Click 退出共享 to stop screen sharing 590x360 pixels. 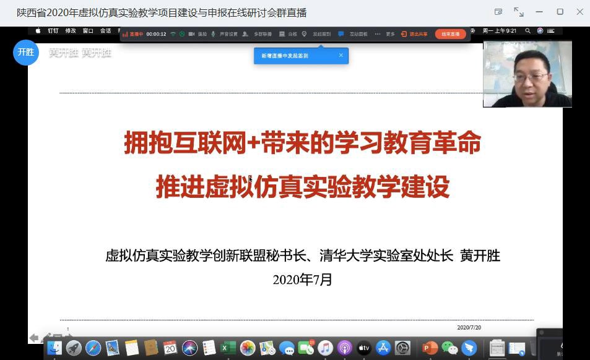pyautogui.click(x=415, y=34)
